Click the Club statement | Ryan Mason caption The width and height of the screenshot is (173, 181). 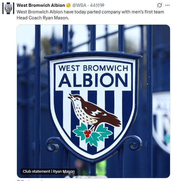pos(49,171)
